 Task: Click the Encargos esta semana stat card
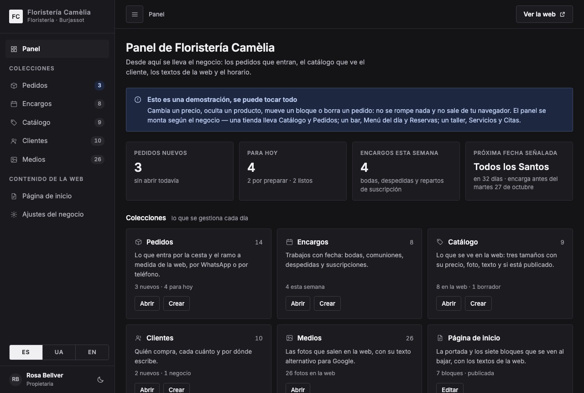pos(406,171)
